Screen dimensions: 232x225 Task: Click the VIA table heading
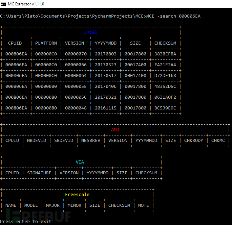(80, 162)
